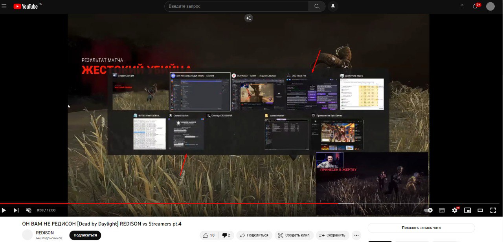This screenshot has width=503, height=242.
Task: Toggle the autoplay switch in the player
Action: pos(428,210)
